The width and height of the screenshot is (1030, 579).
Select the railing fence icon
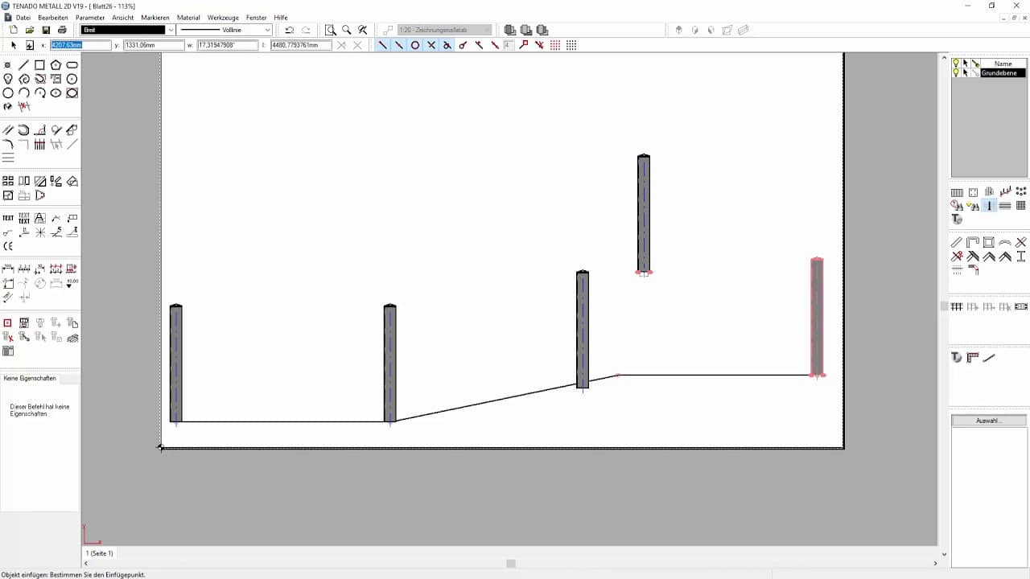[x=957, y=192]
